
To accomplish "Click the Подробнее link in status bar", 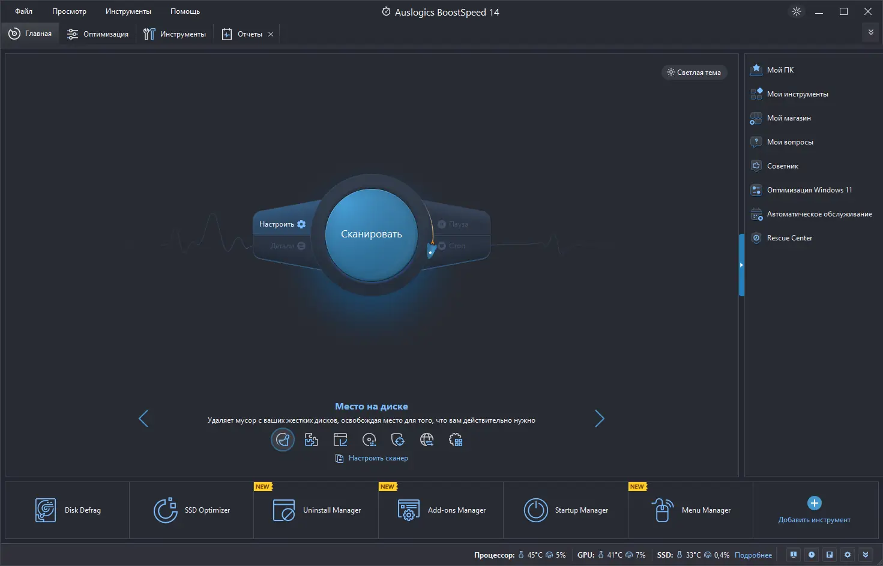I will tap(753, 555).
